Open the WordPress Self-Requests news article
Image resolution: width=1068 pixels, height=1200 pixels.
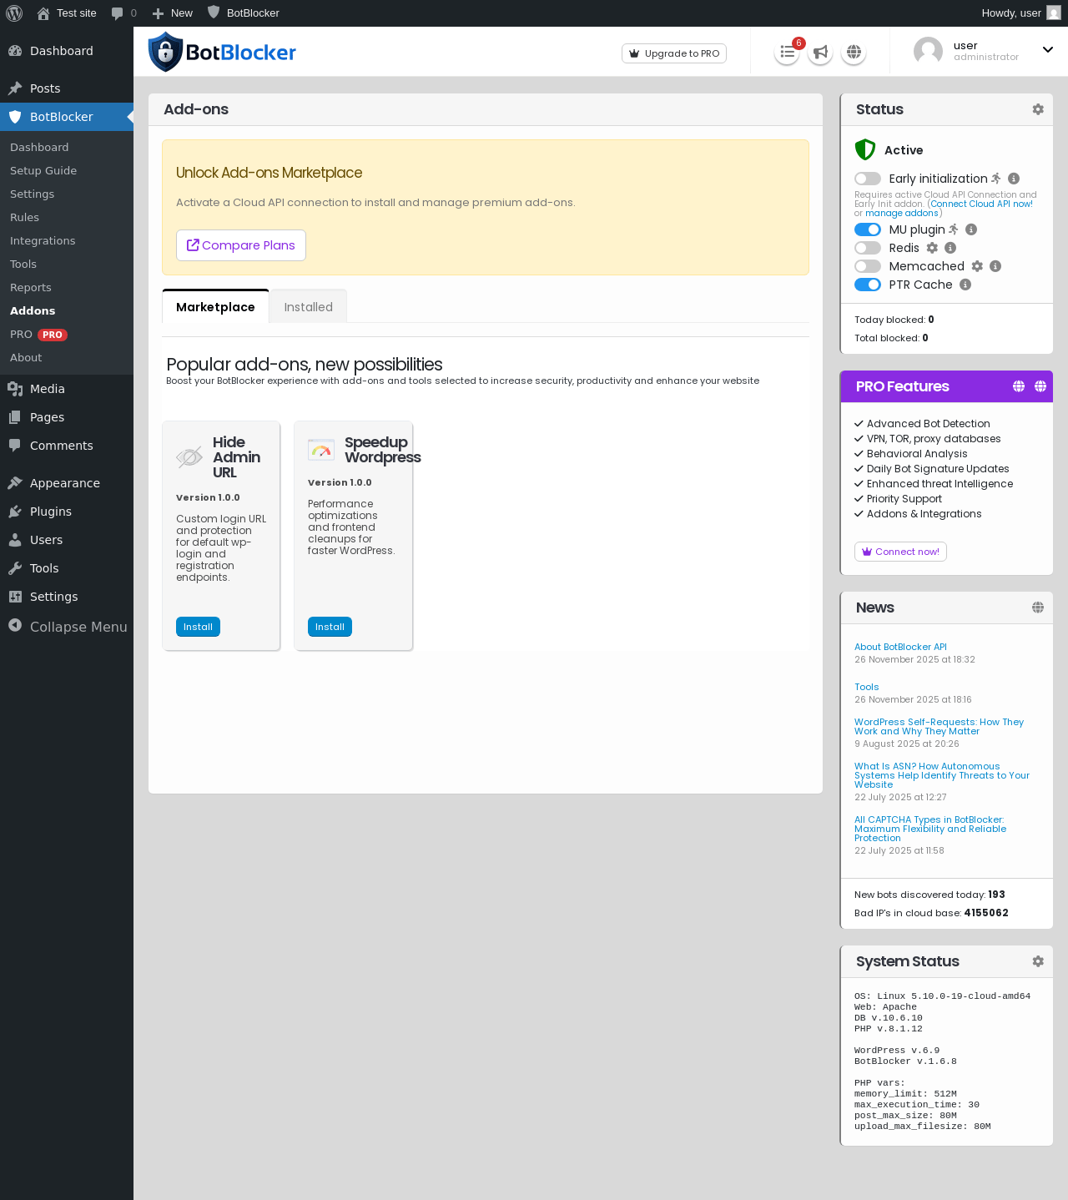pyautogui.click(x=939, y=727)
